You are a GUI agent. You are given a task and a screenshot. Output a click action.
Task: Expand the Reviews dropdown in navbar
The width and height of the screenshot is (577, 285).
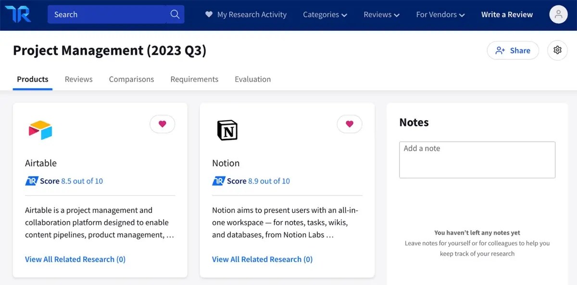(382, 14)
